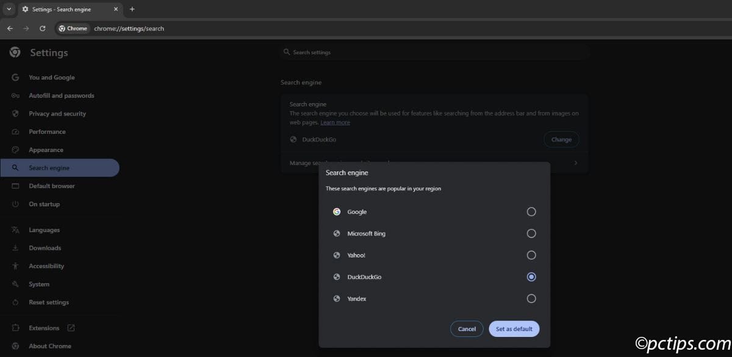Open the Extensions page
The height and width of the screenshot is (357, 732).
[x=60, y=328]
